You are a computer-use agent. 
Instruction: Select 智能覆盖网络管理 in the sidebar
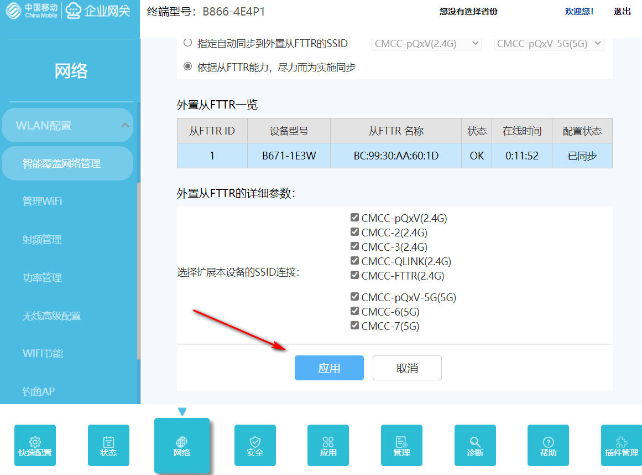point(67,163)
